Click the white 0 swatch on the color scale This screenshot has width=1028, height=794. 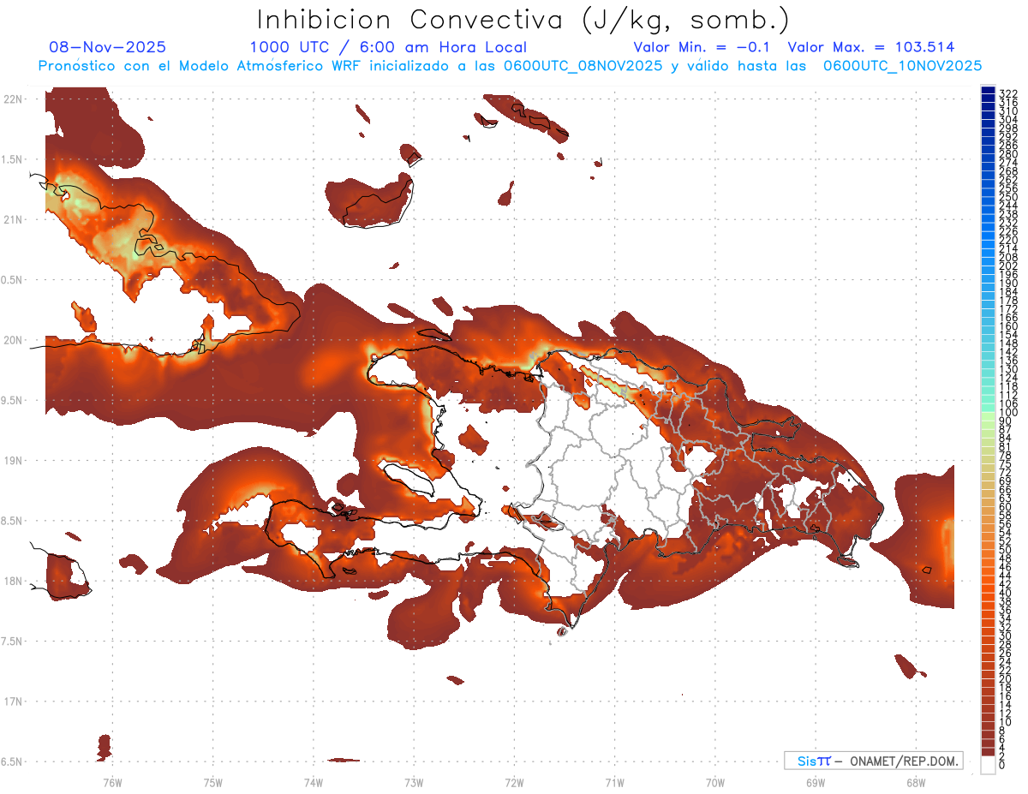(988, 766)
